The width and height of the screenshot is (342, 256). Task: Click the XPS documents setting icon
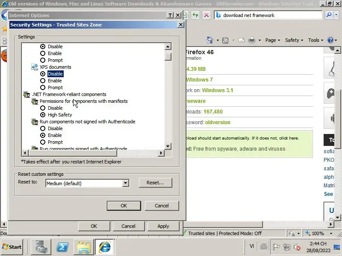35,67
